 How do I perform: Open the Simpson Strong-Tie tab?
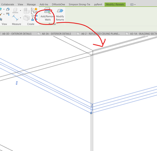[x=79, y=4]
